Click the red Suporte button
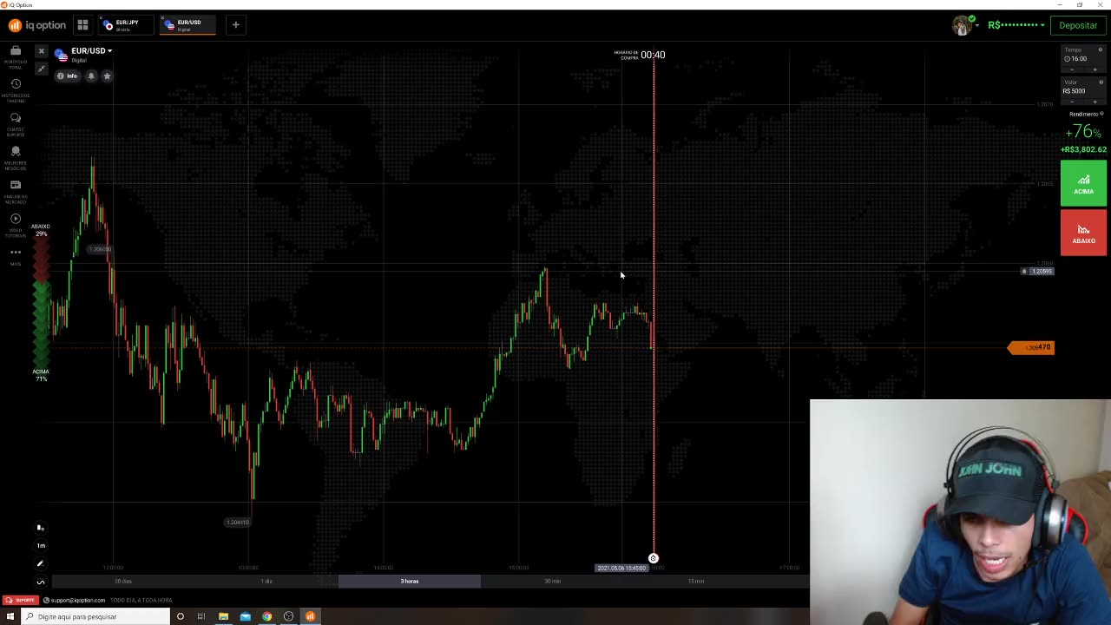The width and height of the screenshot is (1111, 625). (19, 600)
